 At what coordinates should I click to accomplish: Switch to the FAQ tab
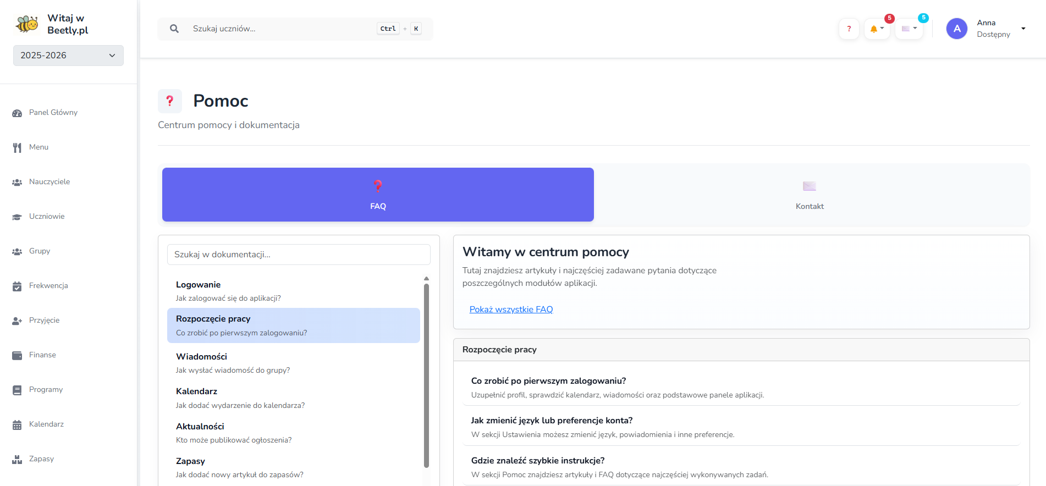click(378, 195)
